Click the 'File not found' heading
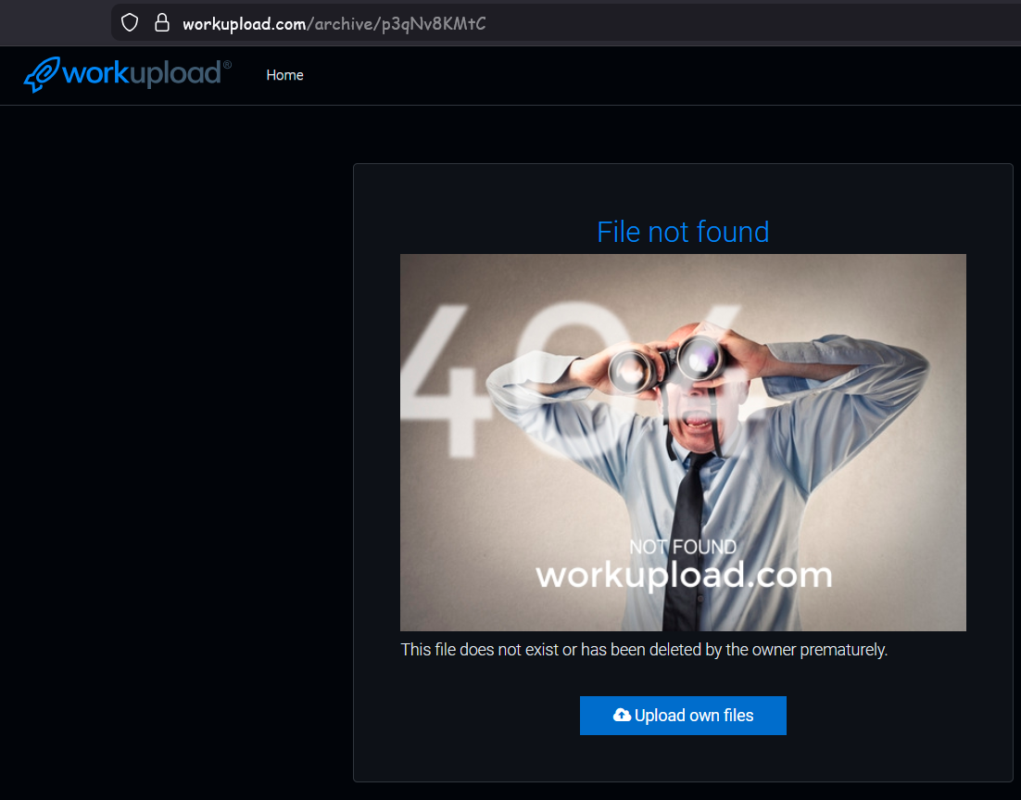Image resolution: width=1021 pixels, height=800 pixels. (683, 232)
